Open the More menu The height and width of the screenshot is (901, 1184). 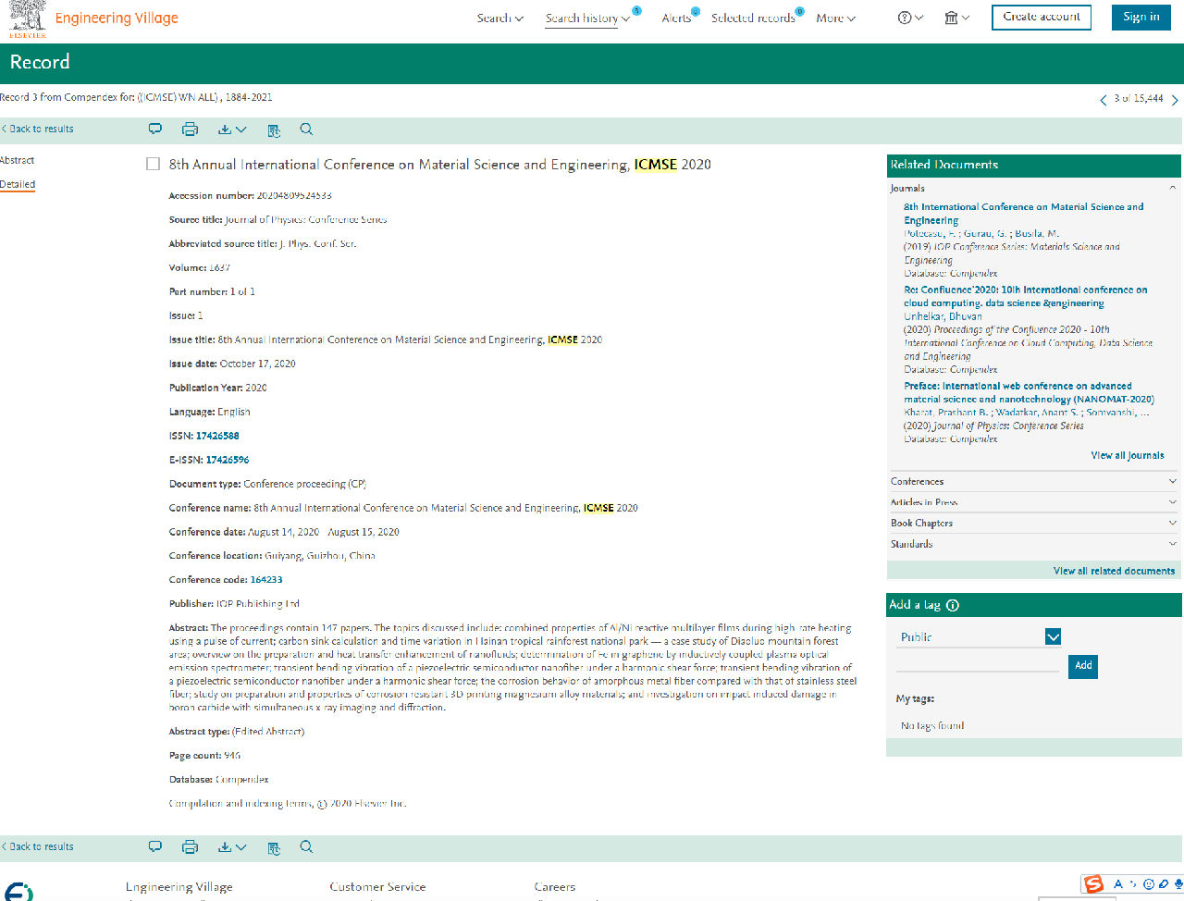836,18
